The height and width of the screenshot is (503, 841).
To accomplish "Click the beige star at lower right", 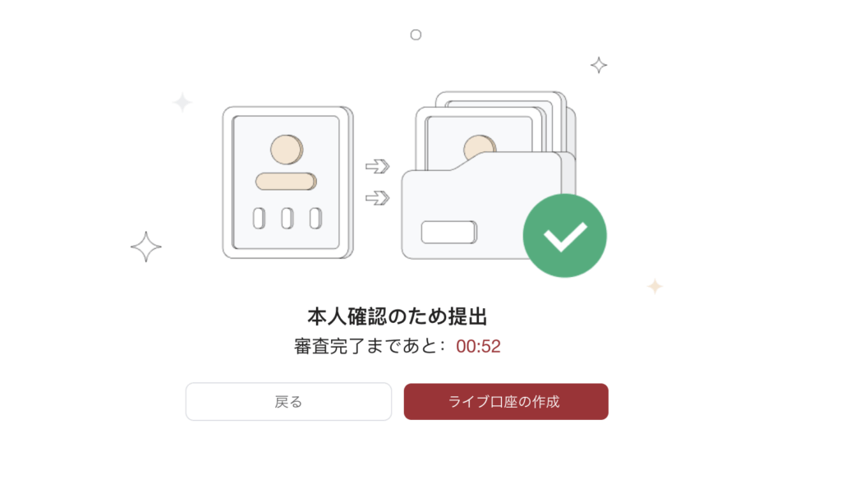I will pyautogui.click(x=655, y=286).
